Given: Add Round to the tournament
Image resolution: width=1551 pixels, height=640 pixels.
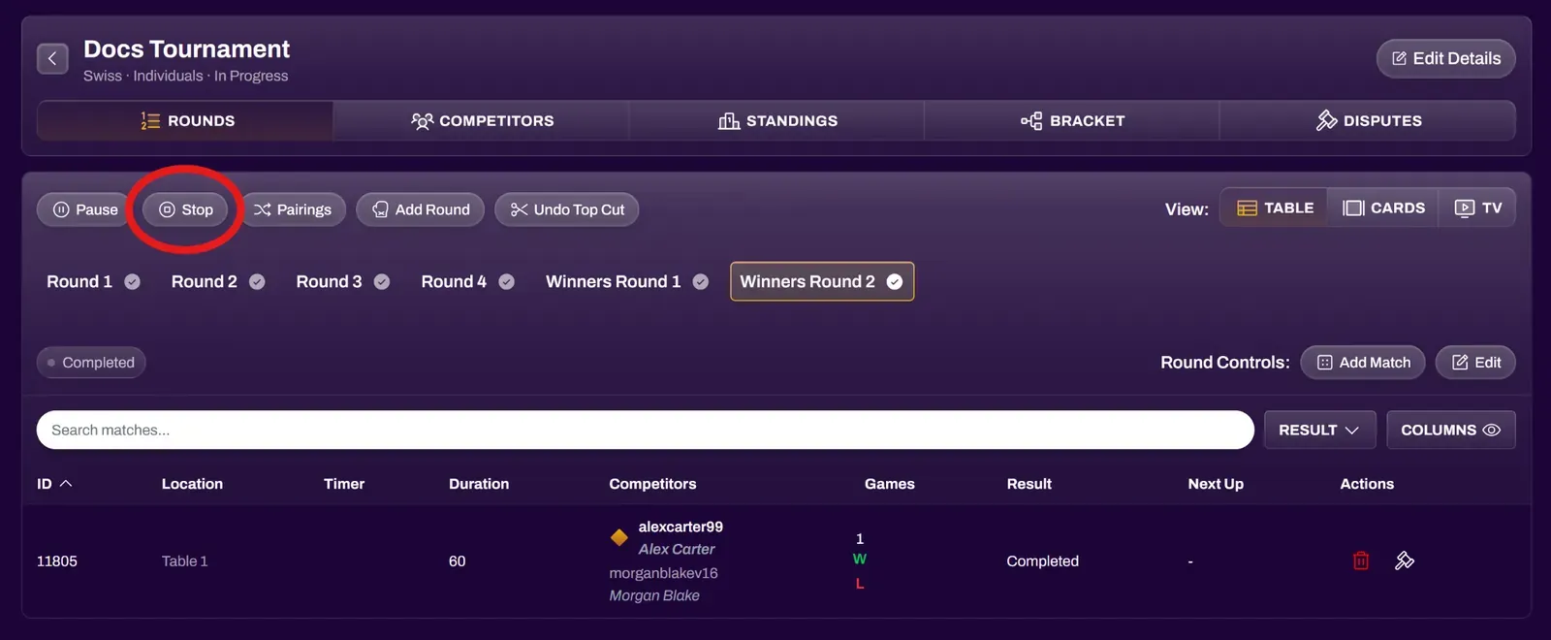Looking at the screenshot, I should pos(421,209).
